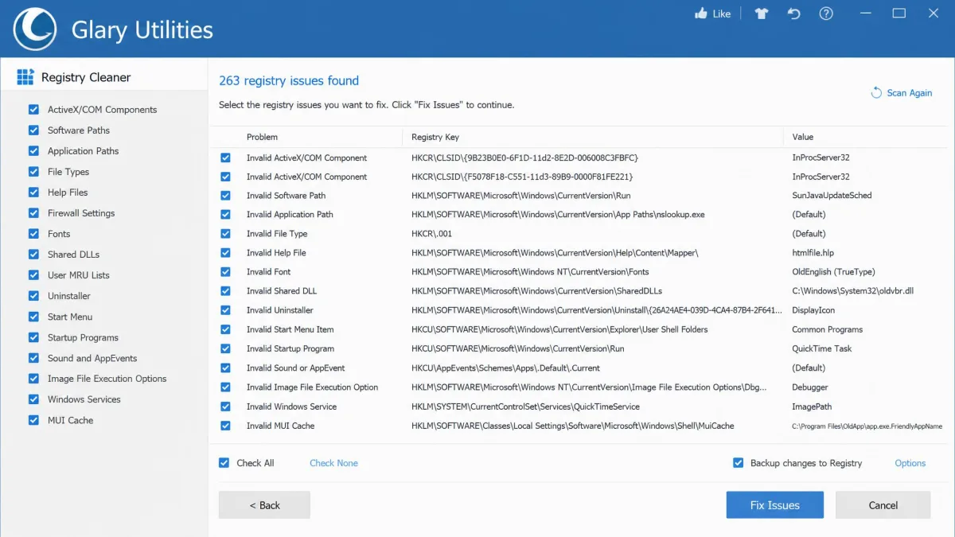Uncheck Invalid Windows Service row
The height and width of the screenshot is (537, 955).
tap(226, 407)
